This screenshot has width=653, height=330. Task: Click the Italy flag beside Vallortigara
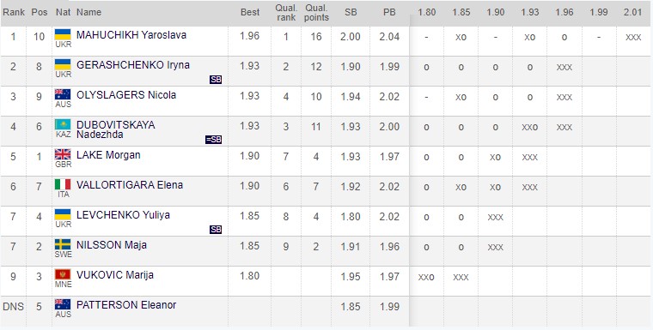click(x=63, y=184)
